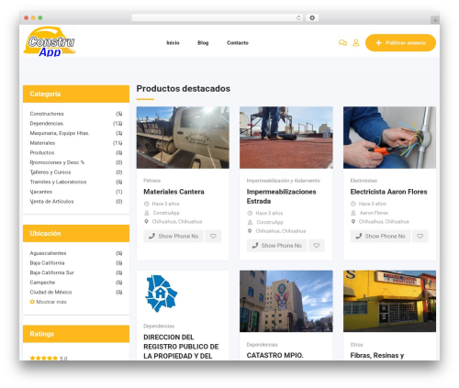Filter by Materiales category
Viewport: 459px width, 388px height.
(42, 143)
